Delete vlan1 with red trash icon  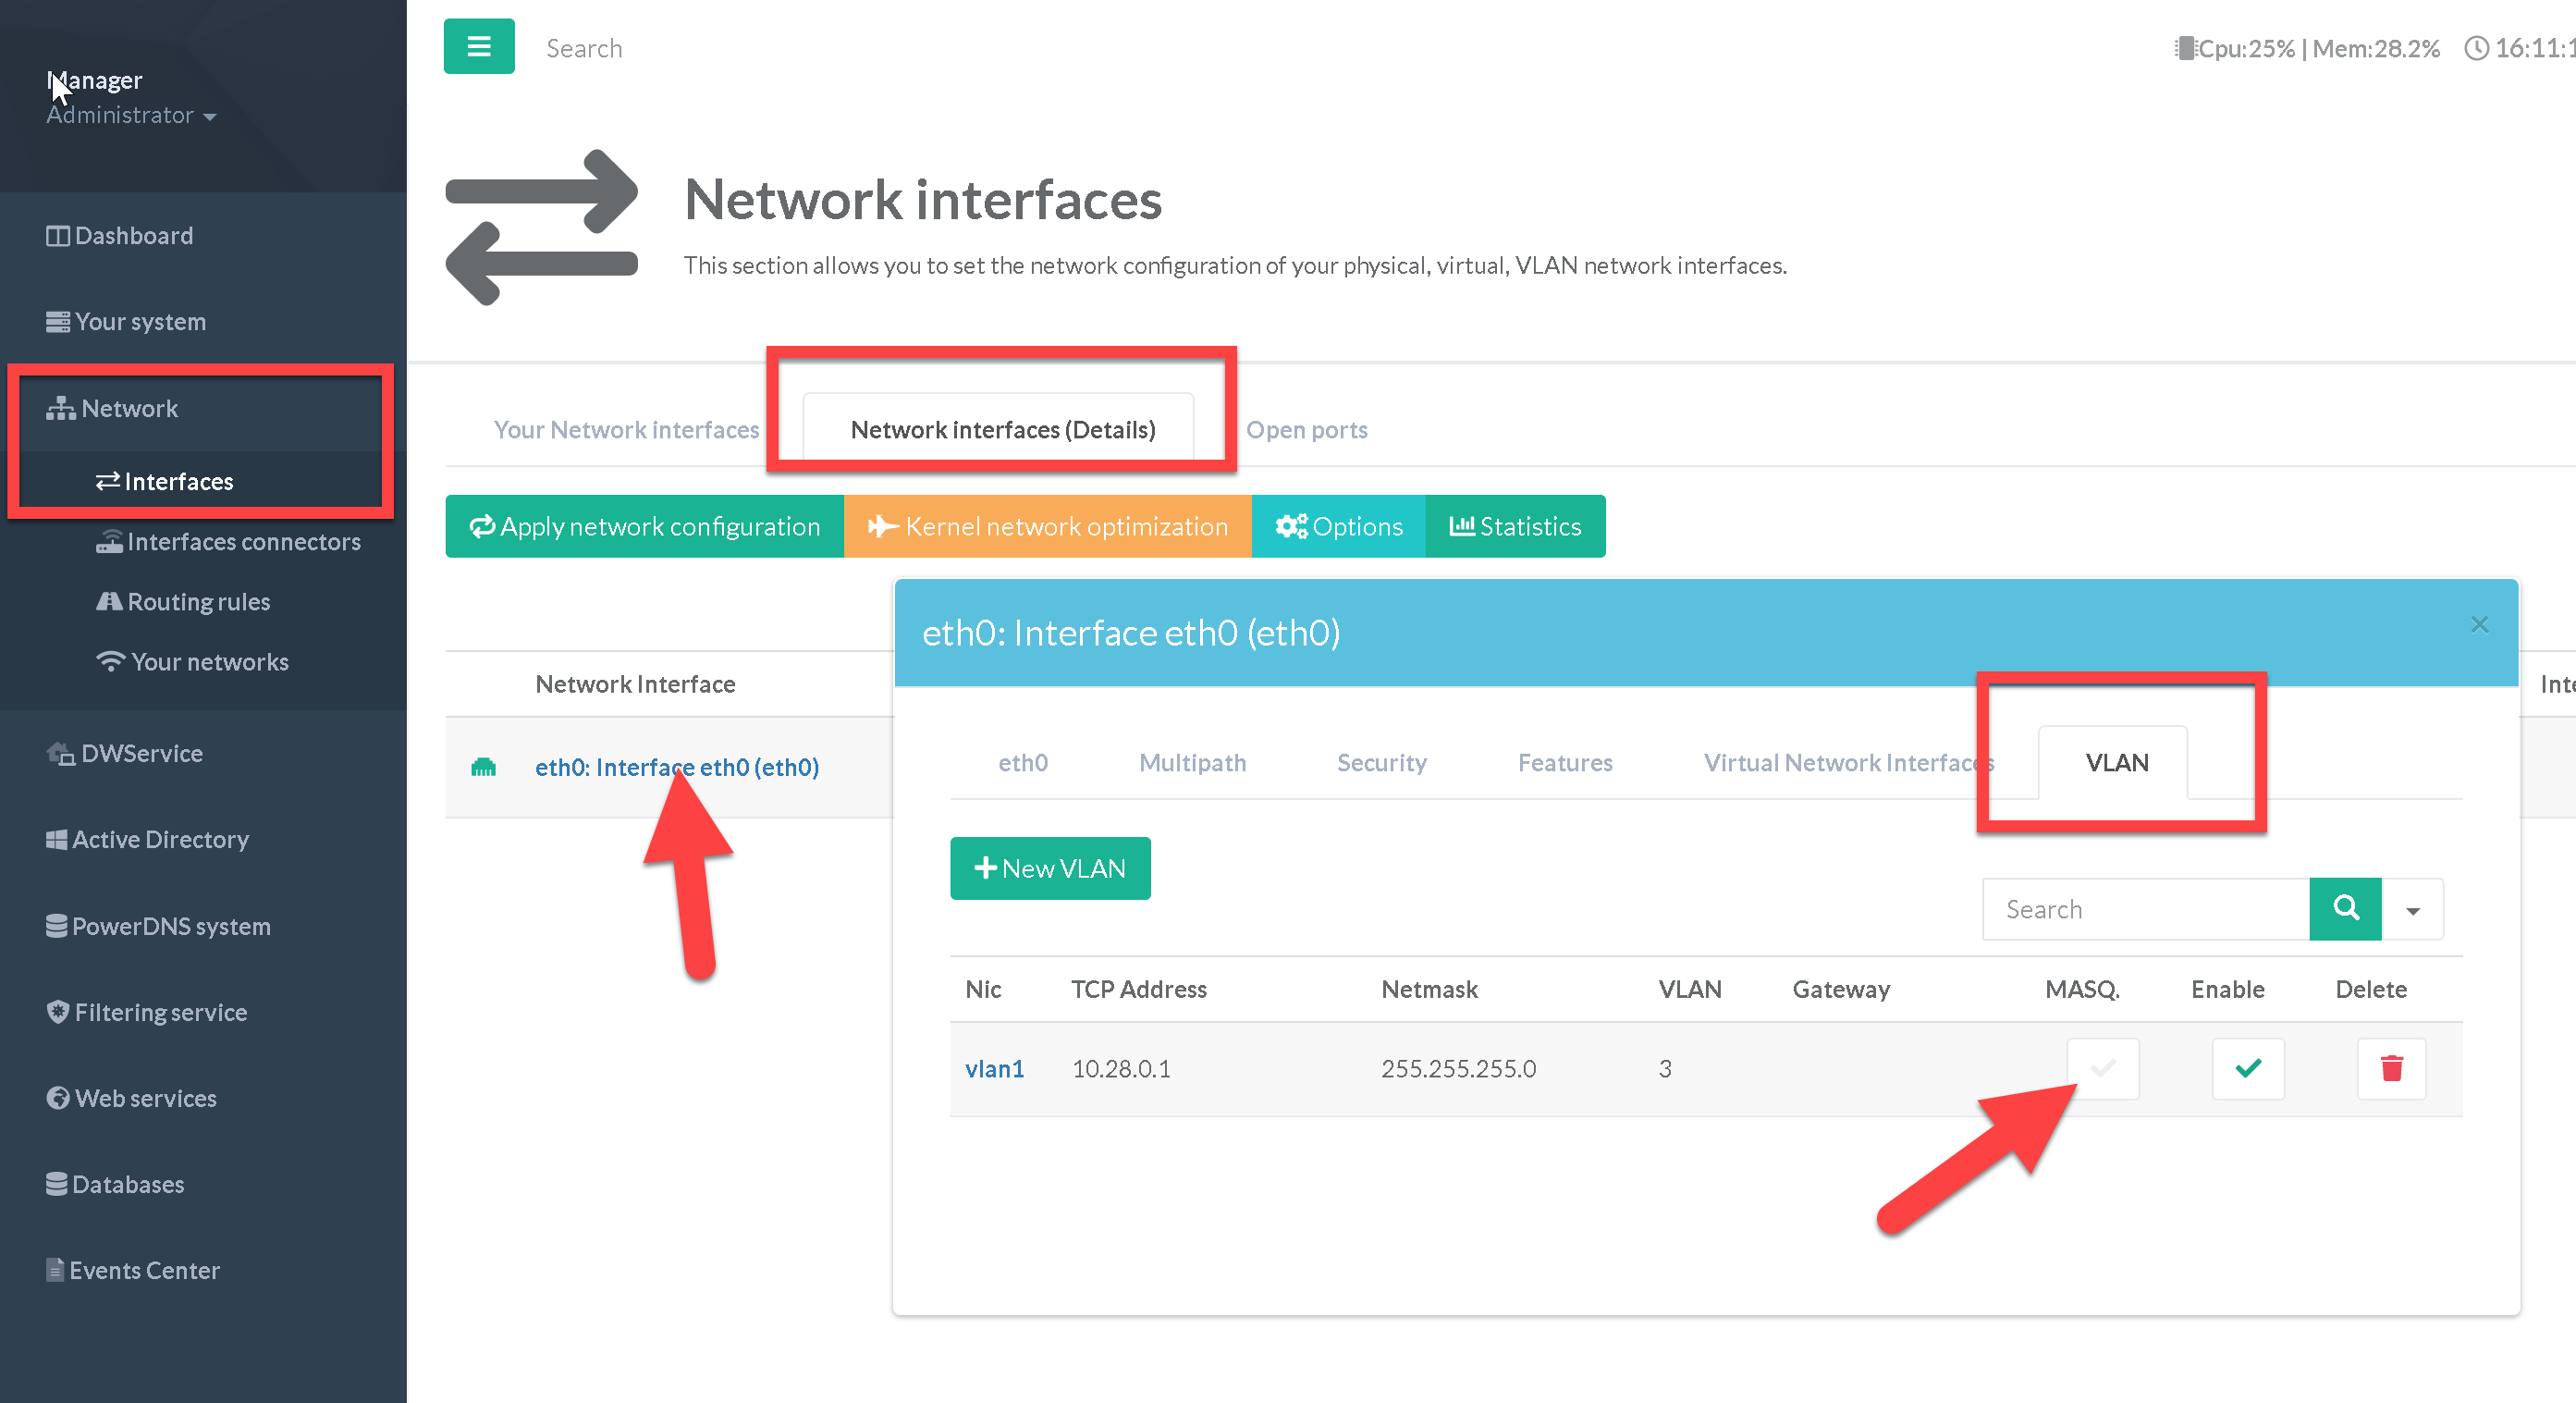[2390, 1068]
